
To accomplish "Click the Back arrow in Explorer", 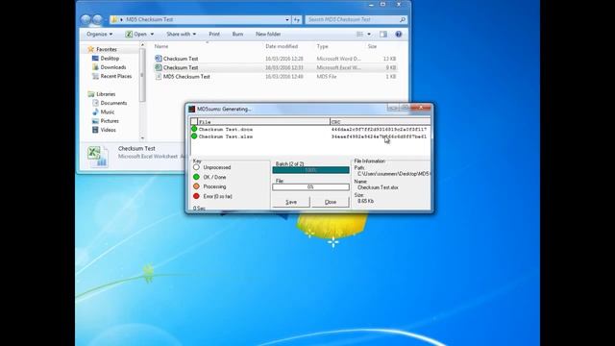I will [x=86, y=19].
